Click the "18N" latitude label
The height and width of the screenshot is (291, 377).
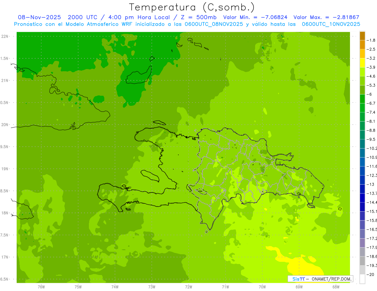click(x=5, y=213)
